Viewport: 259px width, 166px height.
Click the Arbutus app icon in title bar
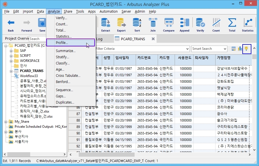point(5,4)
